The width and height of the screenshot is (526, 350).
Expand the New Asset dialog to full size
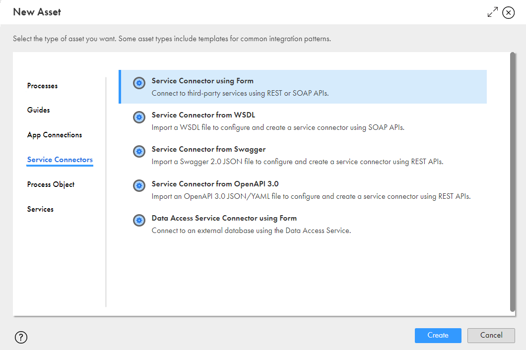[492, 12]
